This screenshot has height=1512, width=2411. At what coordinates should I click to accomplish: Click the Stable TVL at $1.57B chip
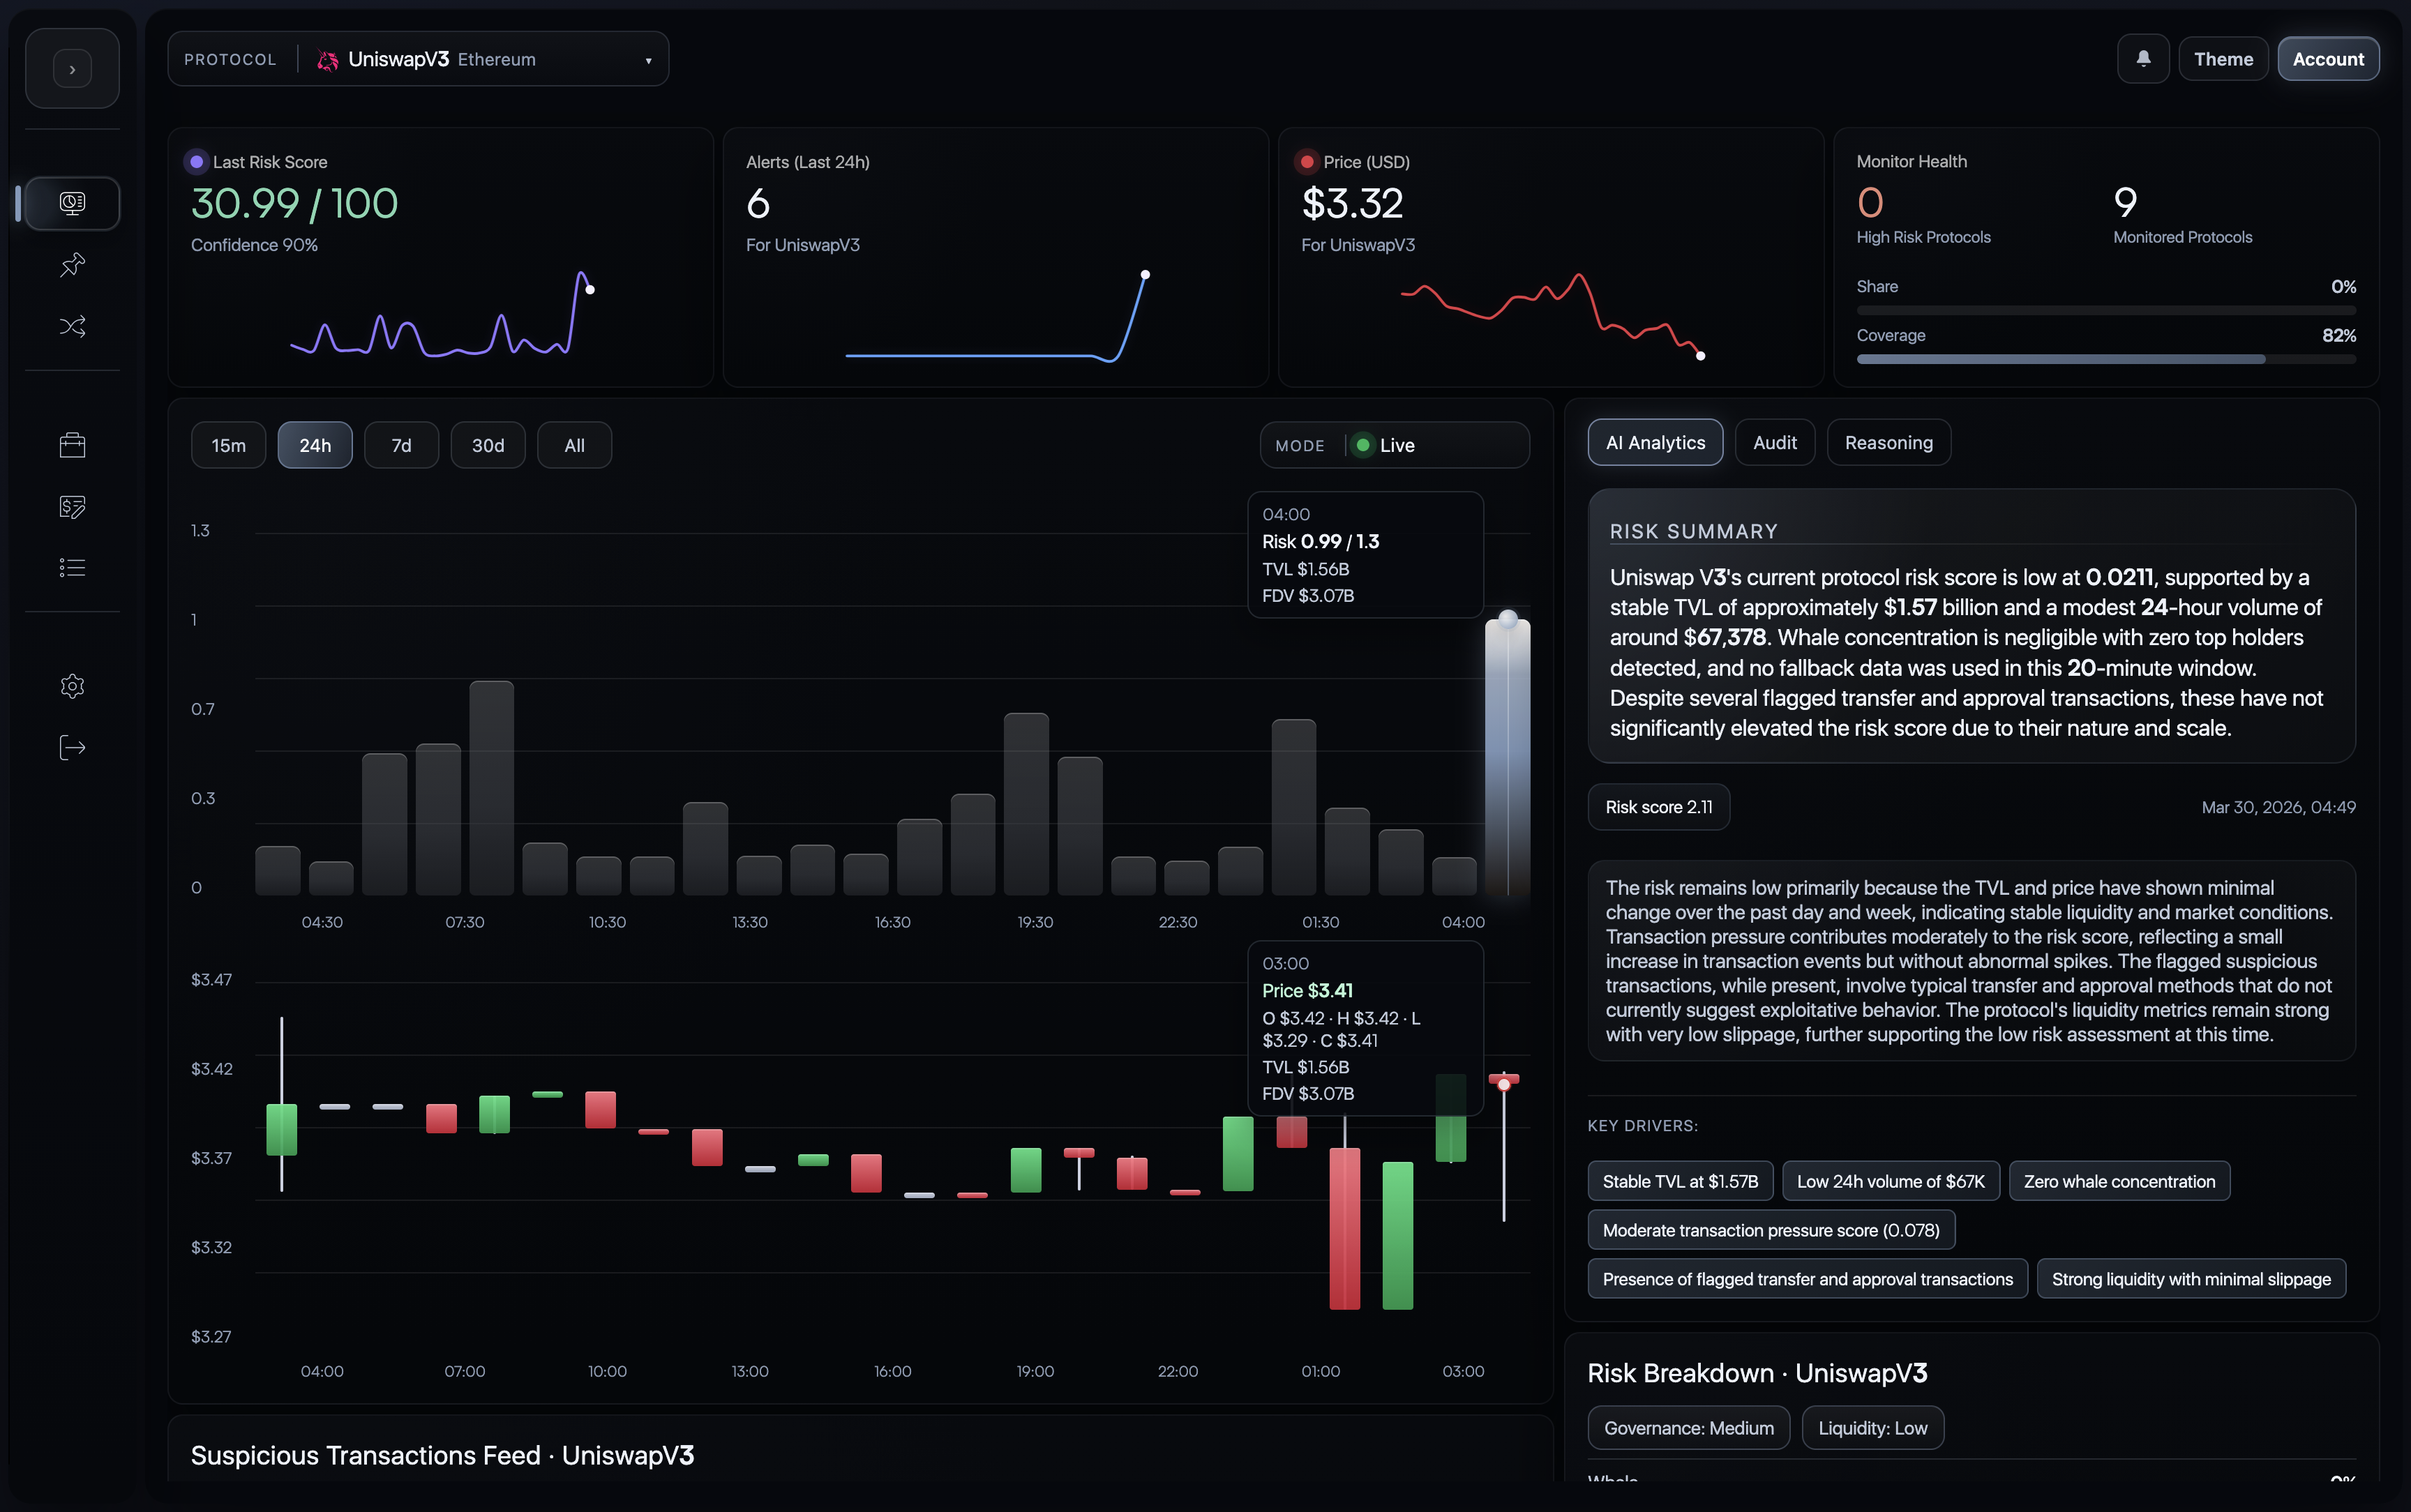tap(1680, 1181)
